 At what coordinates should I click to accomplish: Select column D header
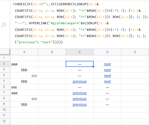pyautogui.click(x=107, y=52)
